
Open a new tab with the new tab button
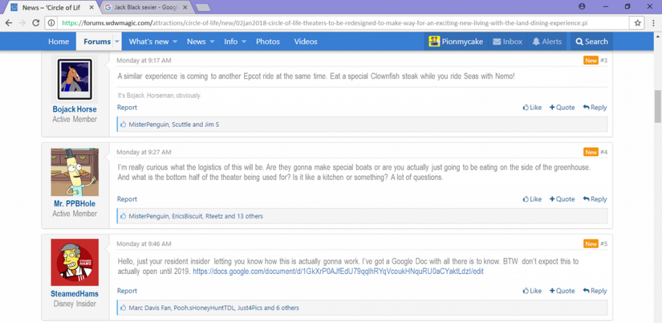(x=204, y=7)
